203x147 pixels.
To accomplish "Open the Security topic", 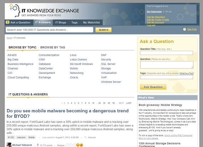I will pyautogui.click(x=106, y=60).
